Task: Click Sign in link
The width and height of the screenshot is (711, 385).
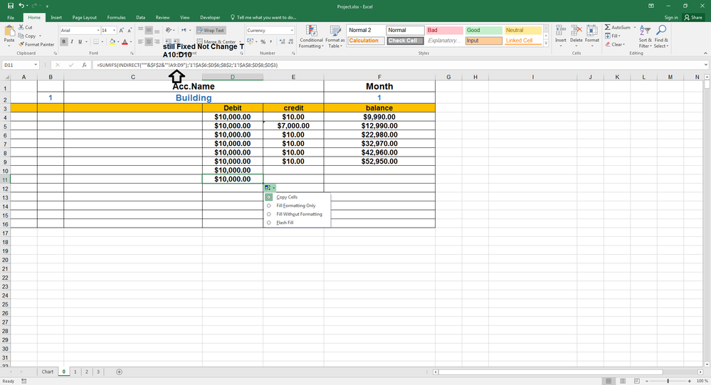Action: [671, 17]
